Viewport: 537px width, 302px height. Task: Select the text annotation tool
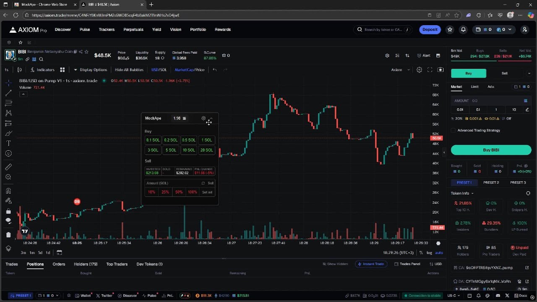(x=8, y=143)
